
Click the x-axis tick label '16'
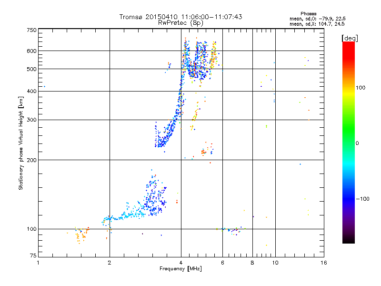324,263
